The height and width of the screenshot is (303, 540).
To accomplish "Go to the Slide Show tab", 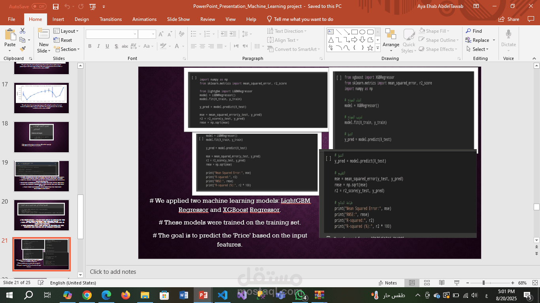I will click(178, 19).
